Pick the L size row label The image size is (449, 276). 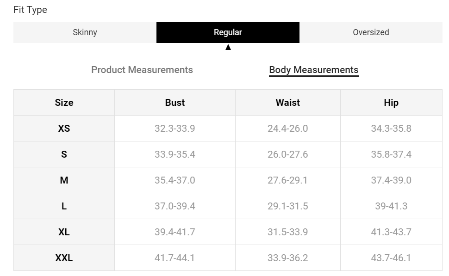pyautogui.click(x=64, y=206)
